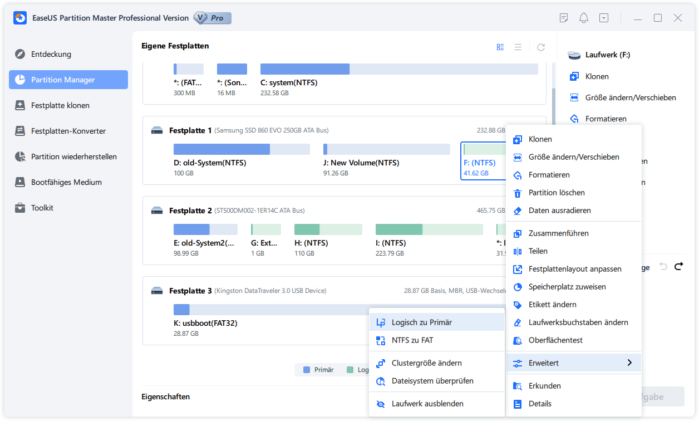The height and width of the screenshot is (421, 699).
Task: Select Dateisystem überprüfen in the submenu
Action: [437, 381]
